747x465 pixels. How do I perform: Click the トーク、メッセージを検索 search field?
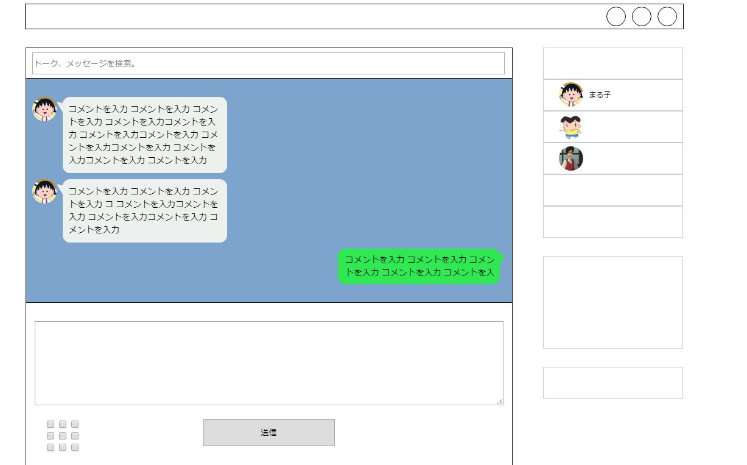click(x=268, y=63)
